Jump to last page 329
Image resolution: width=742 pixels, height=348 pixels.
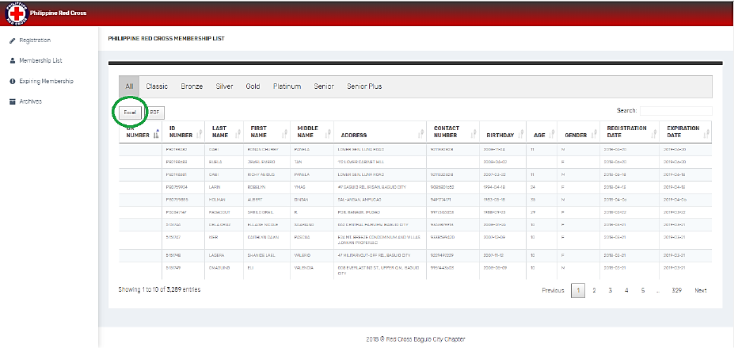tap(677, 290)
